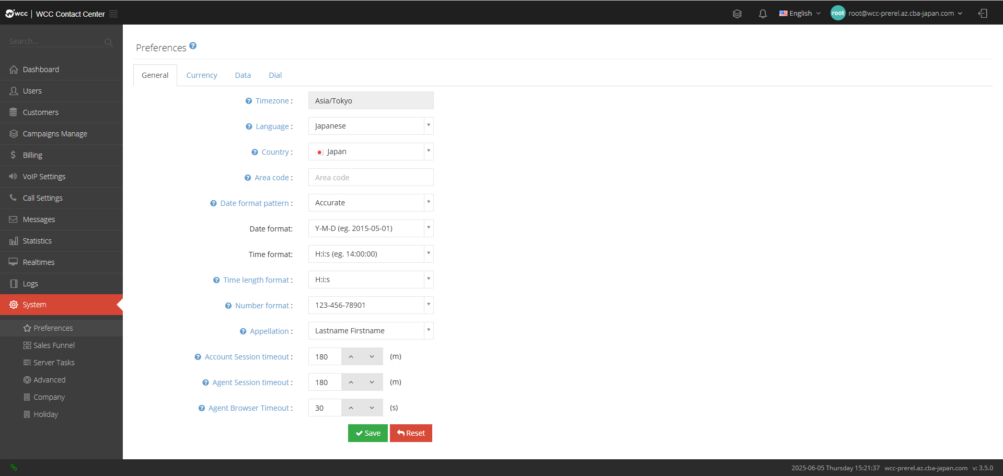Image resolution: width=1003 pixels, height=476 pixels.
Task: Click the Timezone help icon
Action: (249, 101)
